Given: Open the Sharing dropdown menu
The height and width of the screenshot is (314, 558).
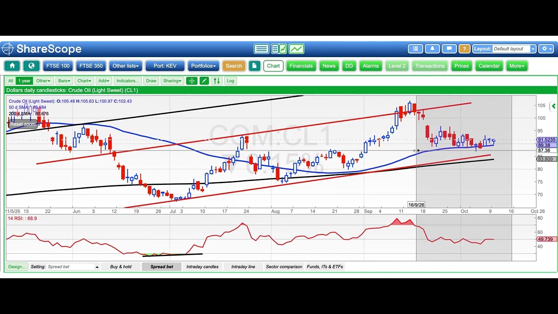Looking at the screenshot, I should pos(172,81).
